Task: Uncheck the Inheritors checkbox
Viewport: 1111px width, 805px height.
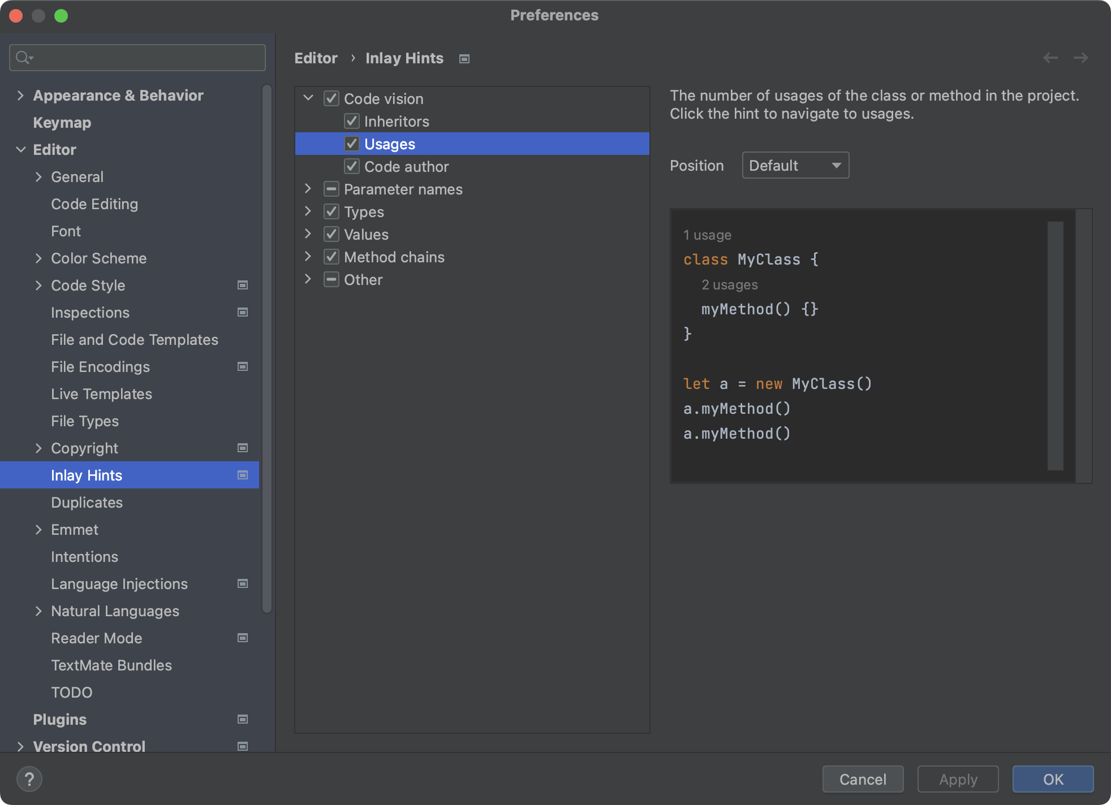Action: coord(352,121)
